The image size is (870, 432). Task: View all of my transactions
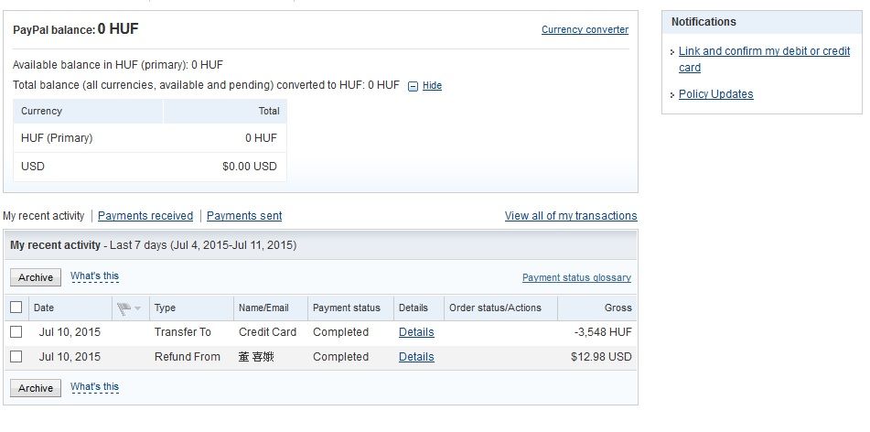[571, 216]
